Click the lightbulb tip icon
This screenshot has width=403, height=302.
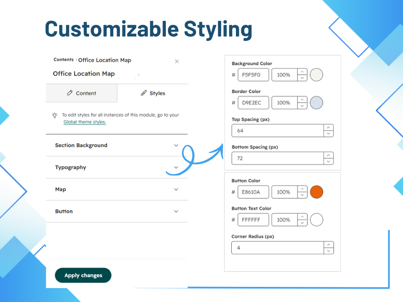click(x=55, y=115)
